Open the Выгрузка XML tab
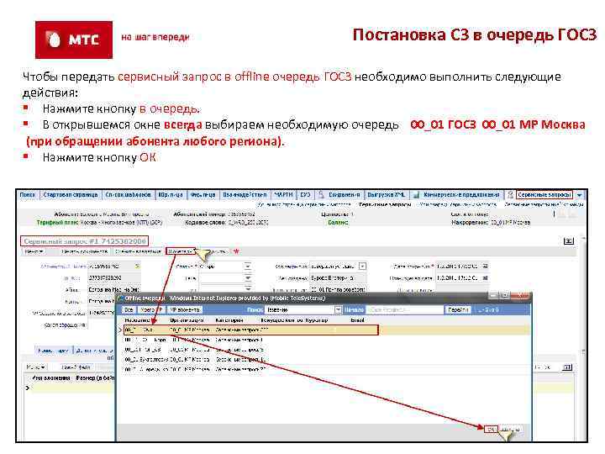This screenshot has height=454, width=605. point(386,194)
